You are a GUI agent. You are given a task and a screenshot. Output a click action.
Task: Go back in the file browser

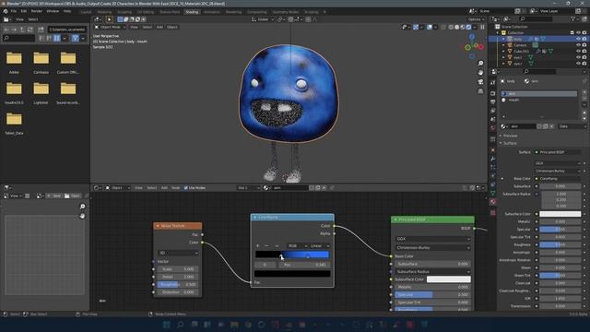click(x=6, y=30)
